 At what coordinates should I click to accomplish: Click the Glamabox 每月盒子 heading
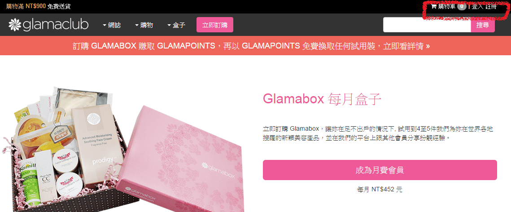(x=322, y=99)
